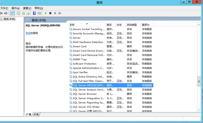Select the SQL Server (MSSQLSERV... name text

[x=89, y=85]
